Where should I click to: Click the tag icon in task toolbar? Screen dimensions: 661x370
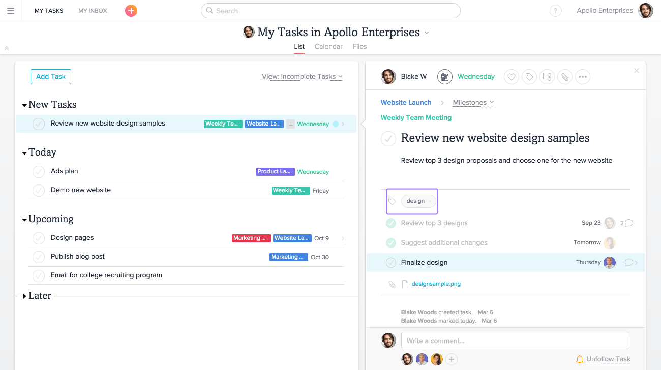(529, 77)
